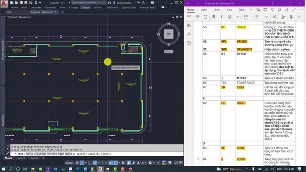Switch to the Annotate ribbon tab
306x172 pixels.
coord(36,8)
